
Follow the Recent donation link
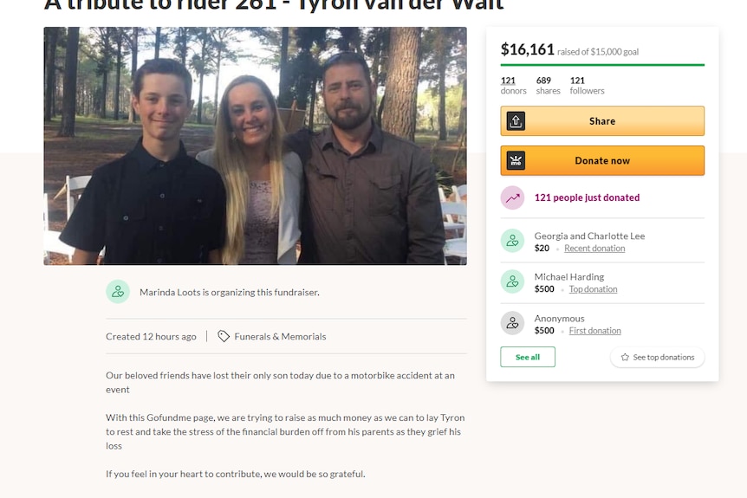[x=594, y=248]
